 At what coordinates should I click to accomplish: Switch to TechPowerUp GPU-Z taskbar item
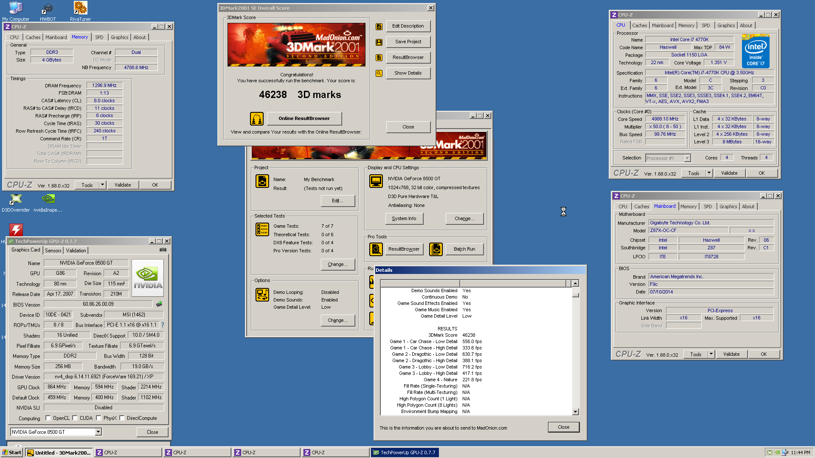point(405,452)
